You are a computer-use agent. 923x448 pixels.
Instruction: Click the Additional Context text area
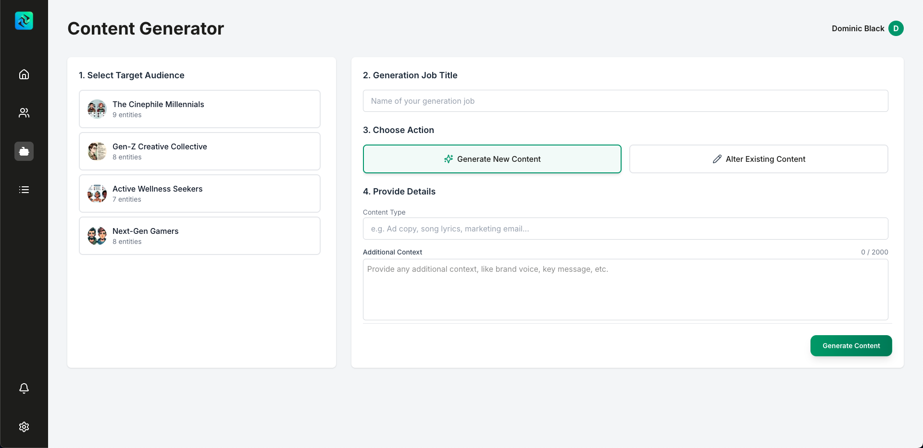coord(625,290)
